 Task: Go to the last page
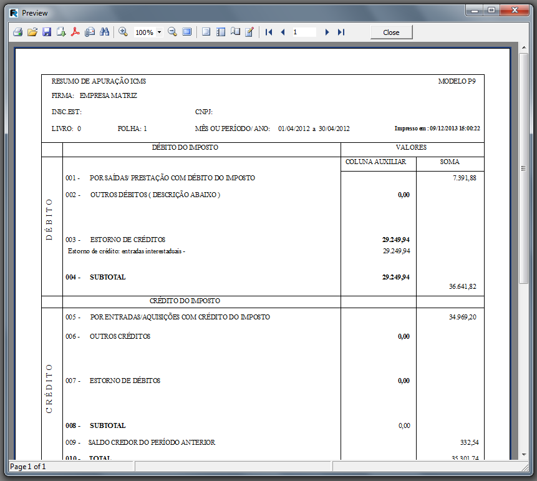341,32
